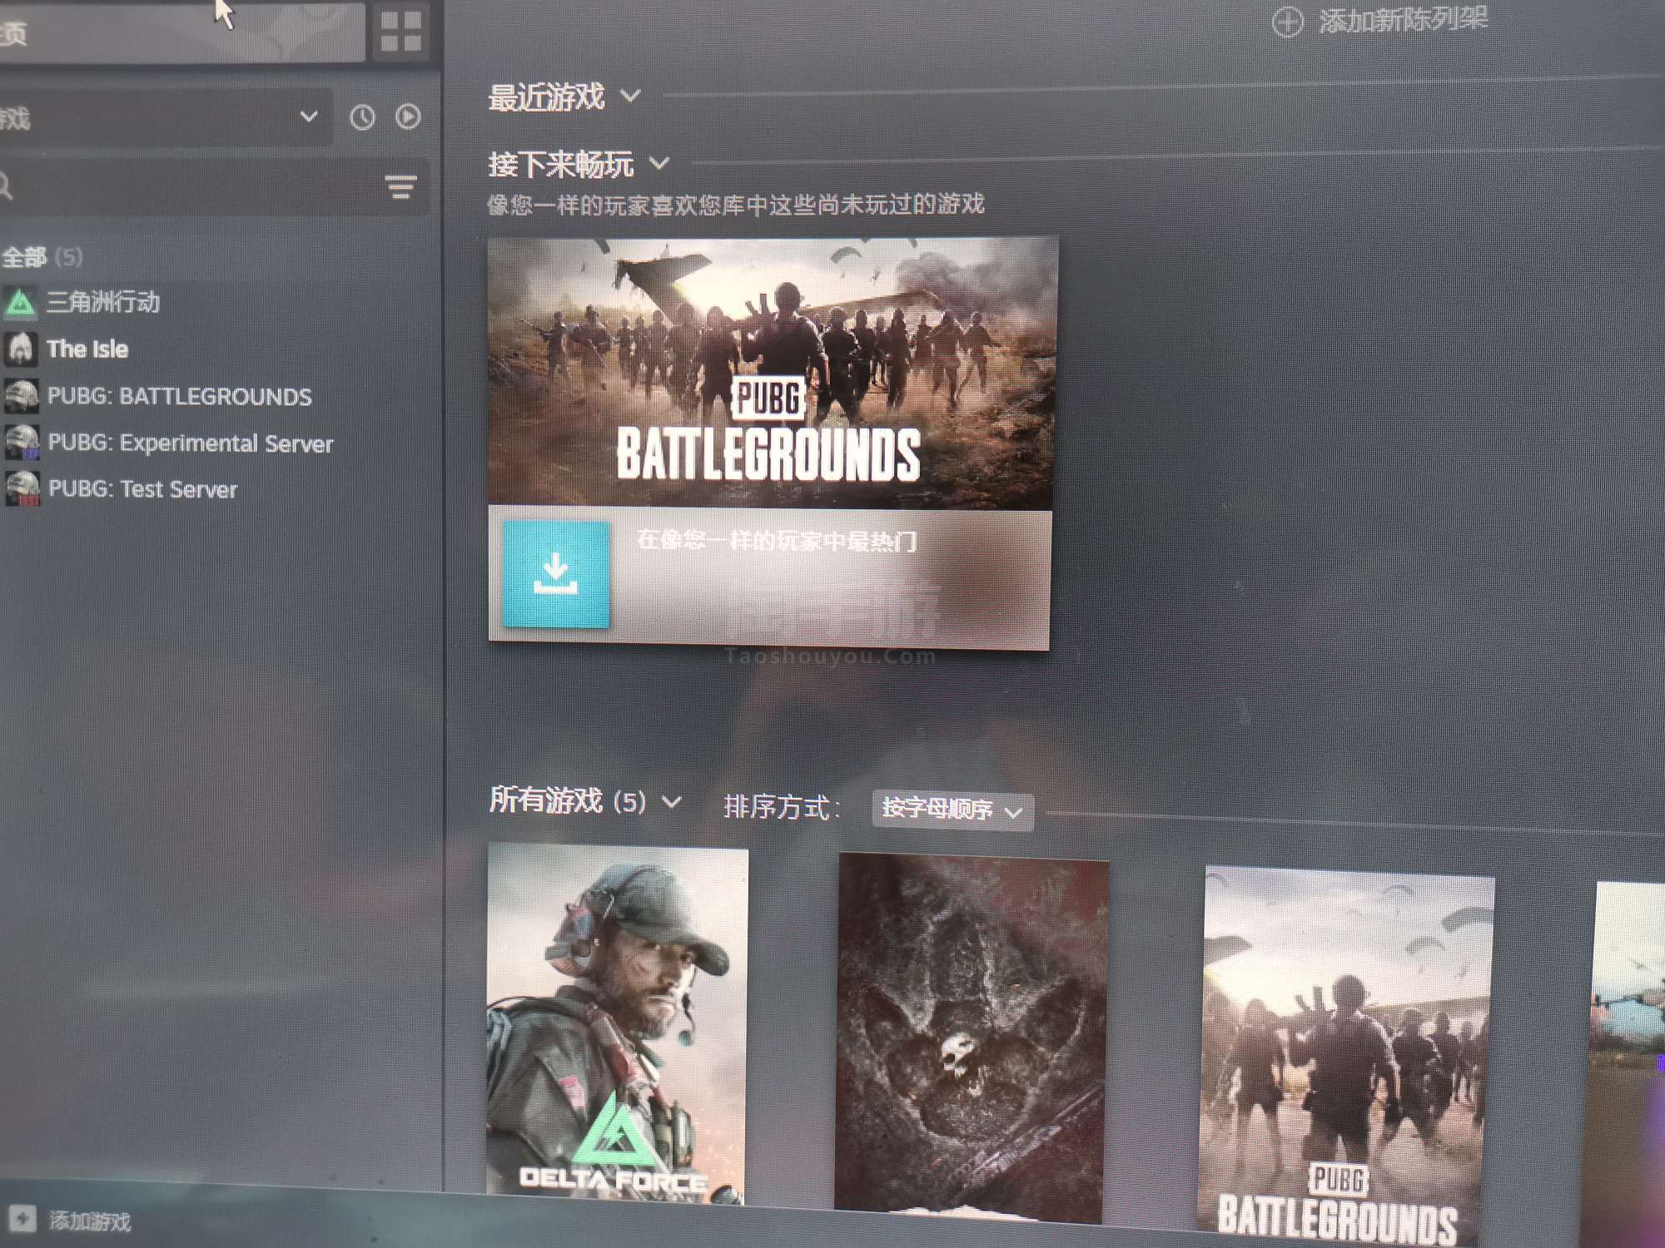Click PUBG: BATTLEGROUNDS helmet icon in list
Screen dimensions: 1665x1248
pos(22,396)
